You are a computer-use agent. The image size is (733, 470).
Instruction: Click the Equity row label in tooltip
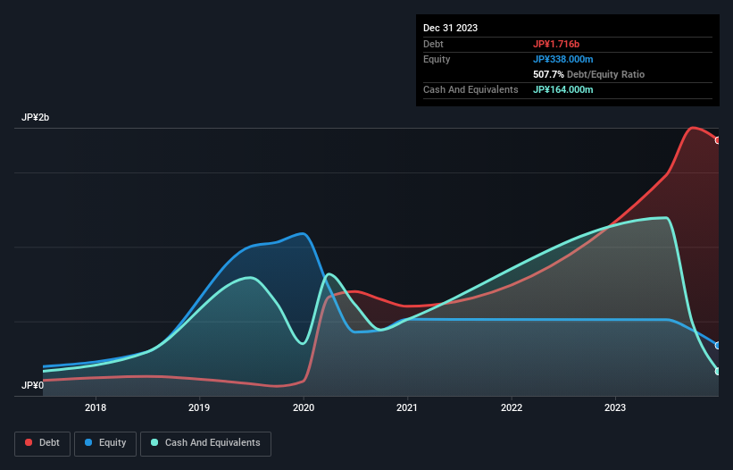437,59
